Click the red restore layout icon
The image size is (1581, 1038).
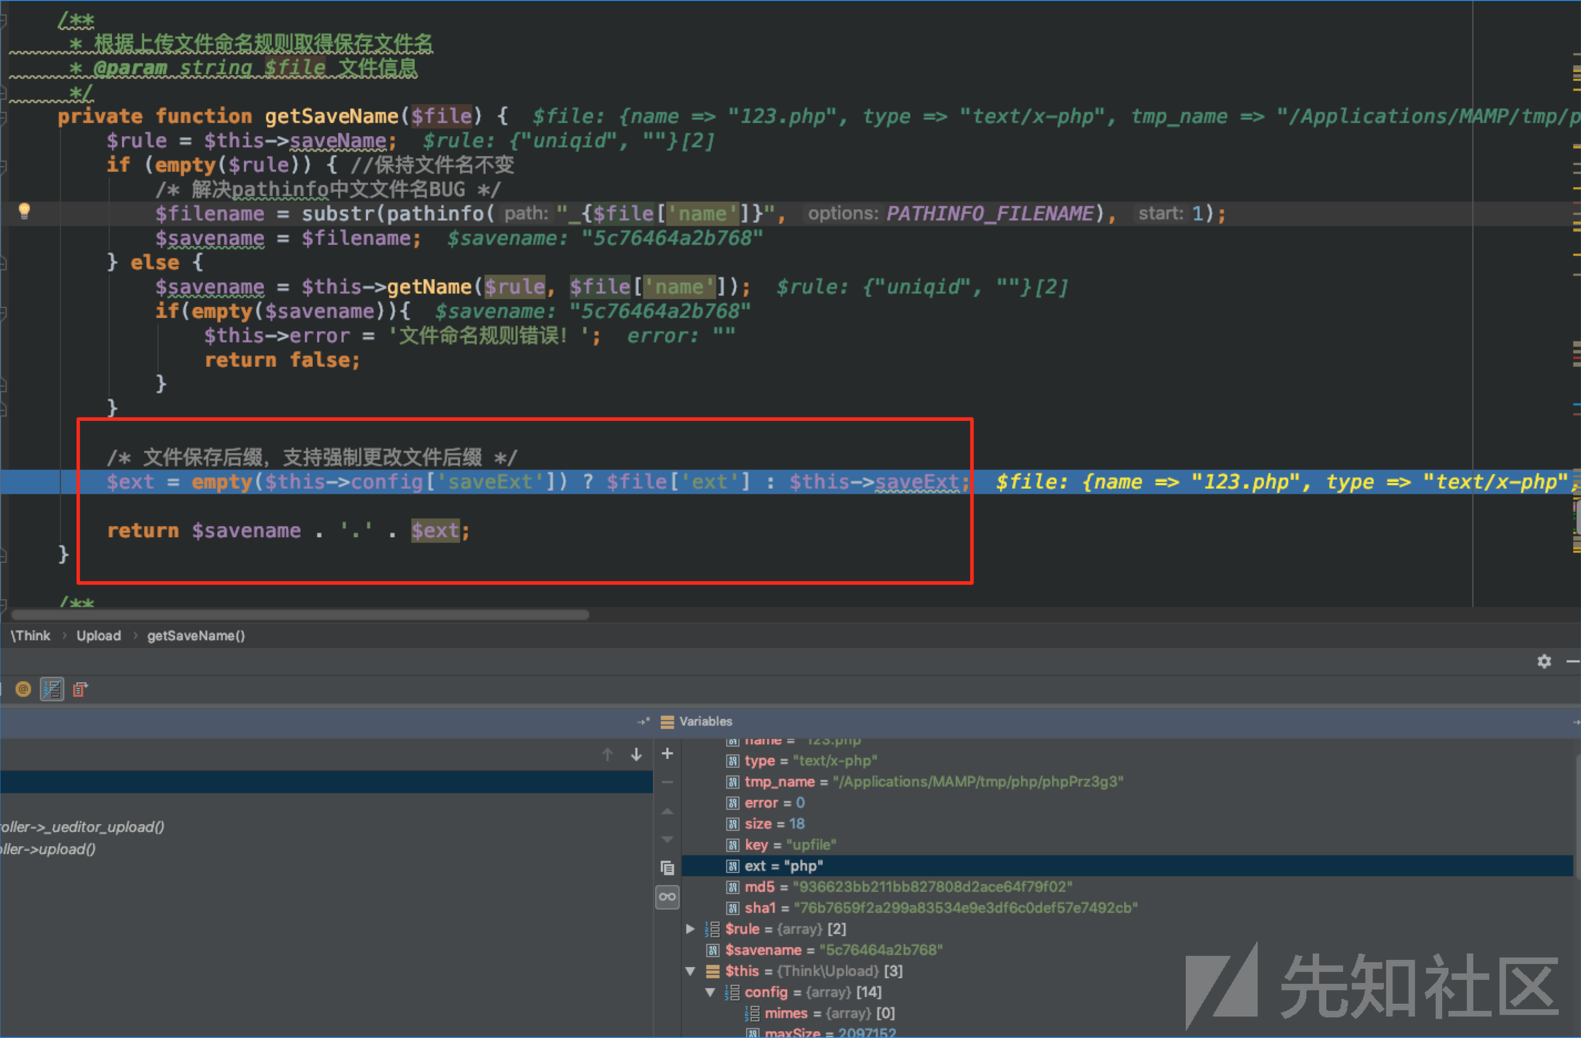pyautogui.click(x=80, y=690)
